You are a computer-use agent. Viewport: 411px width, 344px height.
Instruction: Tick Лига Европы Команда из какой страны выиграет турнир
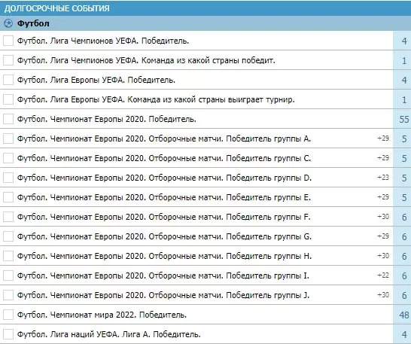tap(8, 99)
